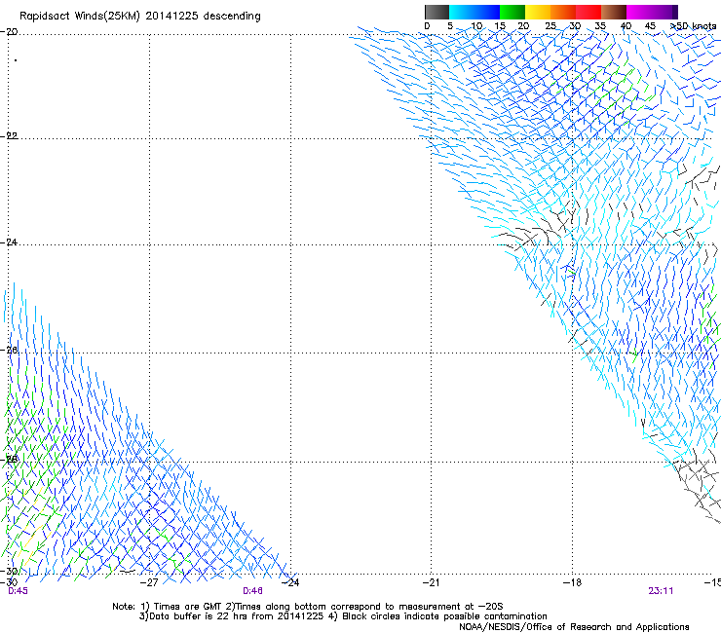This screenshot has width=721, height=633.
Task: Click the '-22' latitude axis label
Action: [x=9, y=136]
